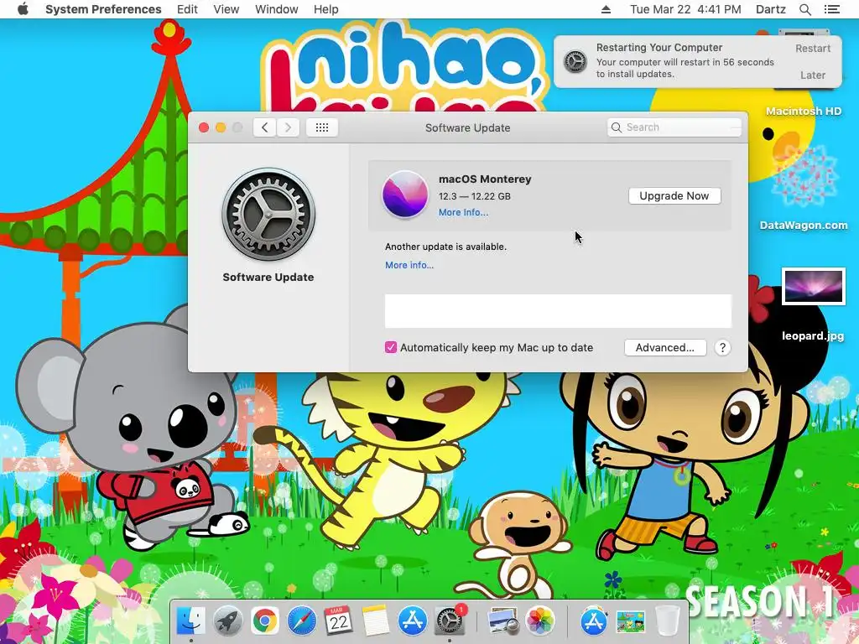The width and height of the screenshot is (859, 644).
Task: Open Spotlight search magnifier
Action: (x=804, y=9)
